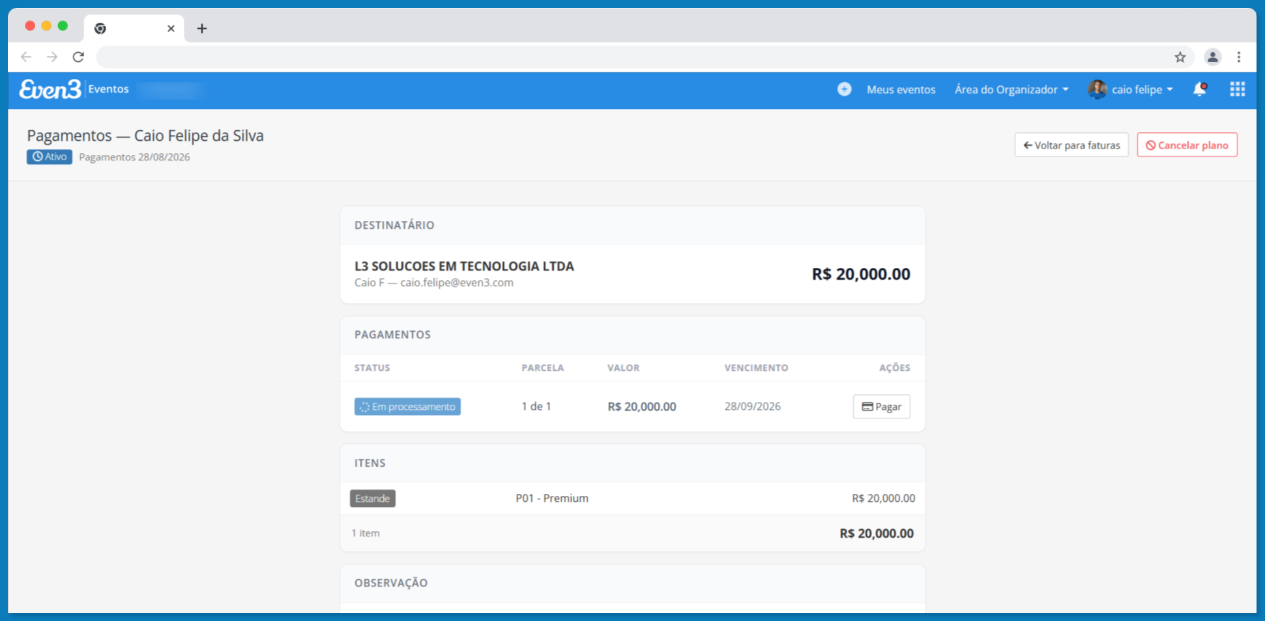Image resolution: width=1265 pixels, height=621 pixels.
Task: Open Meus eventos
Action: tap(901, 90)
